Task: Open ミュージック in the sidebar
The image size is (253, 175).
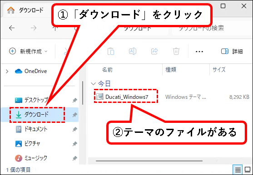Action: click(31, 158)
